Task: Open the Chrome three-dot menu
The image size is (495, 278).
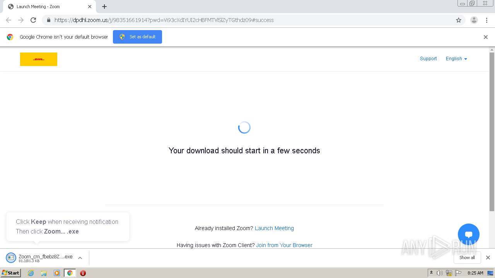Action: tap(486, 20)
